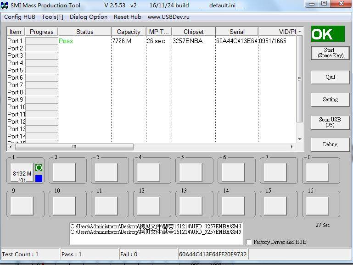Open the Tools[T] menu
Image resolution: width=353 pixels, height=265 pixels.
coord(52,17)
